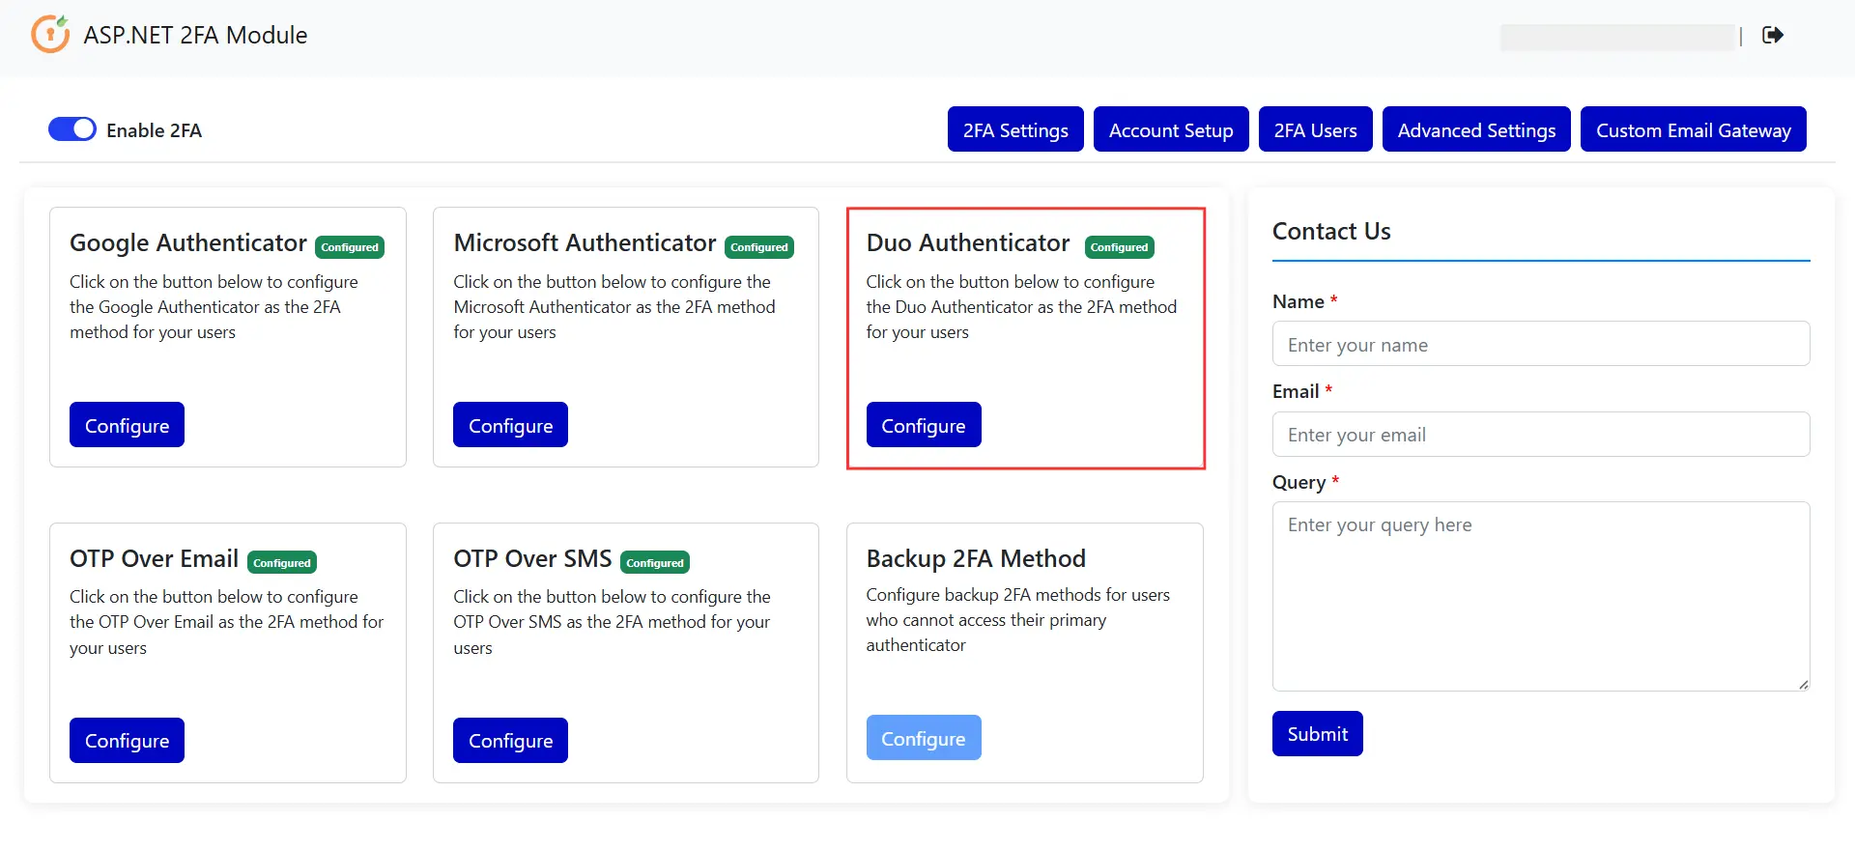Image resolution: width=1855 pixels, height=849 pixels.
Task: Focus the Enter your name field
Action: point(1541,344)
